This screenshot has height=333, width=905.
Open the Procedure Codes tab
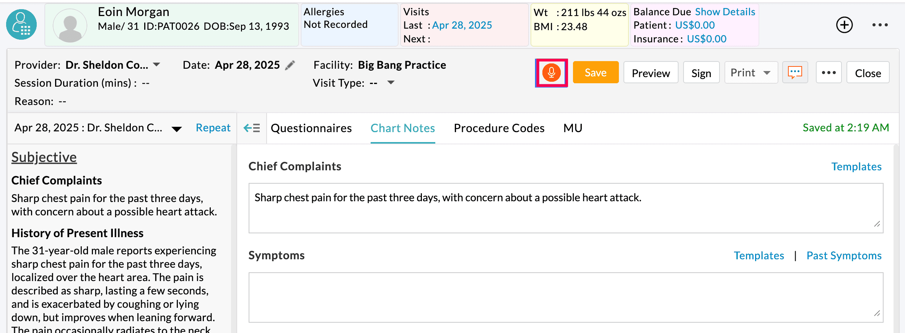[499, 128]
